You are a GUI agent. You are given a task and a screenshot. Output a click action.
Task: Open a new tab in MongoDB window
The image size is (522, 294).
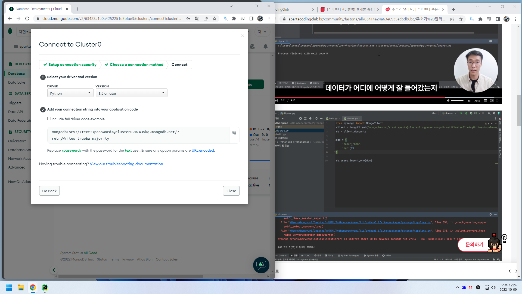(77, 9)
